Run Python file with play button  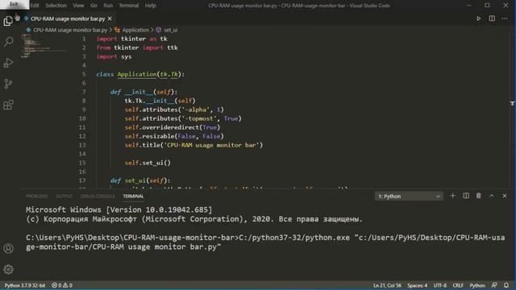click(x=478, y=19)
